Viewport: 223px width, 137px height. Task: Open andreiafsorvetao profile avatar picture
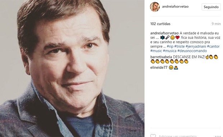pos(155,7)
